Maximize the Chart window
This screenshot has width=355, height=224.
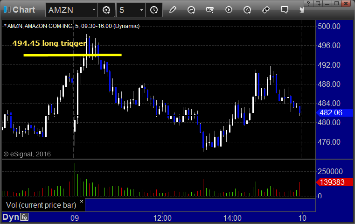[x=337, y=3]
